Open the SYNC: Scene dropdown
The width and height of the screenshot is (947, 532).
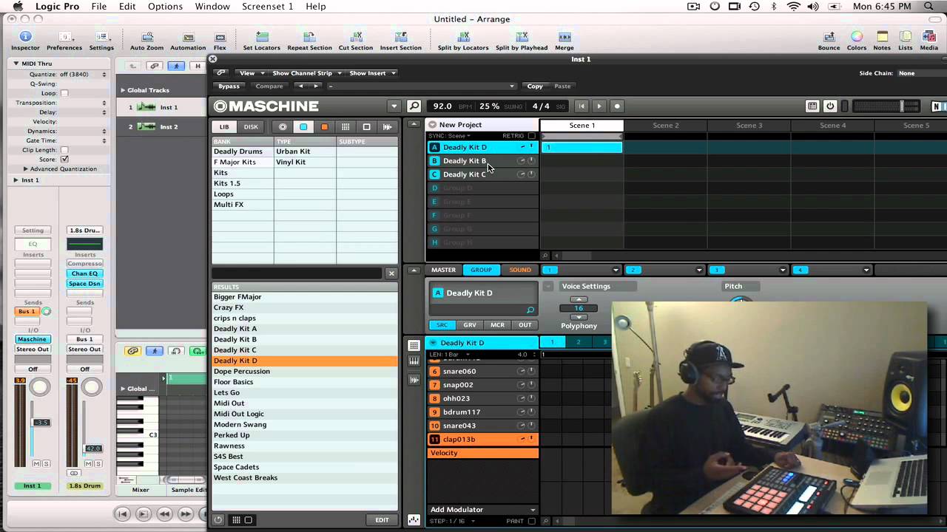click(450, 136)
